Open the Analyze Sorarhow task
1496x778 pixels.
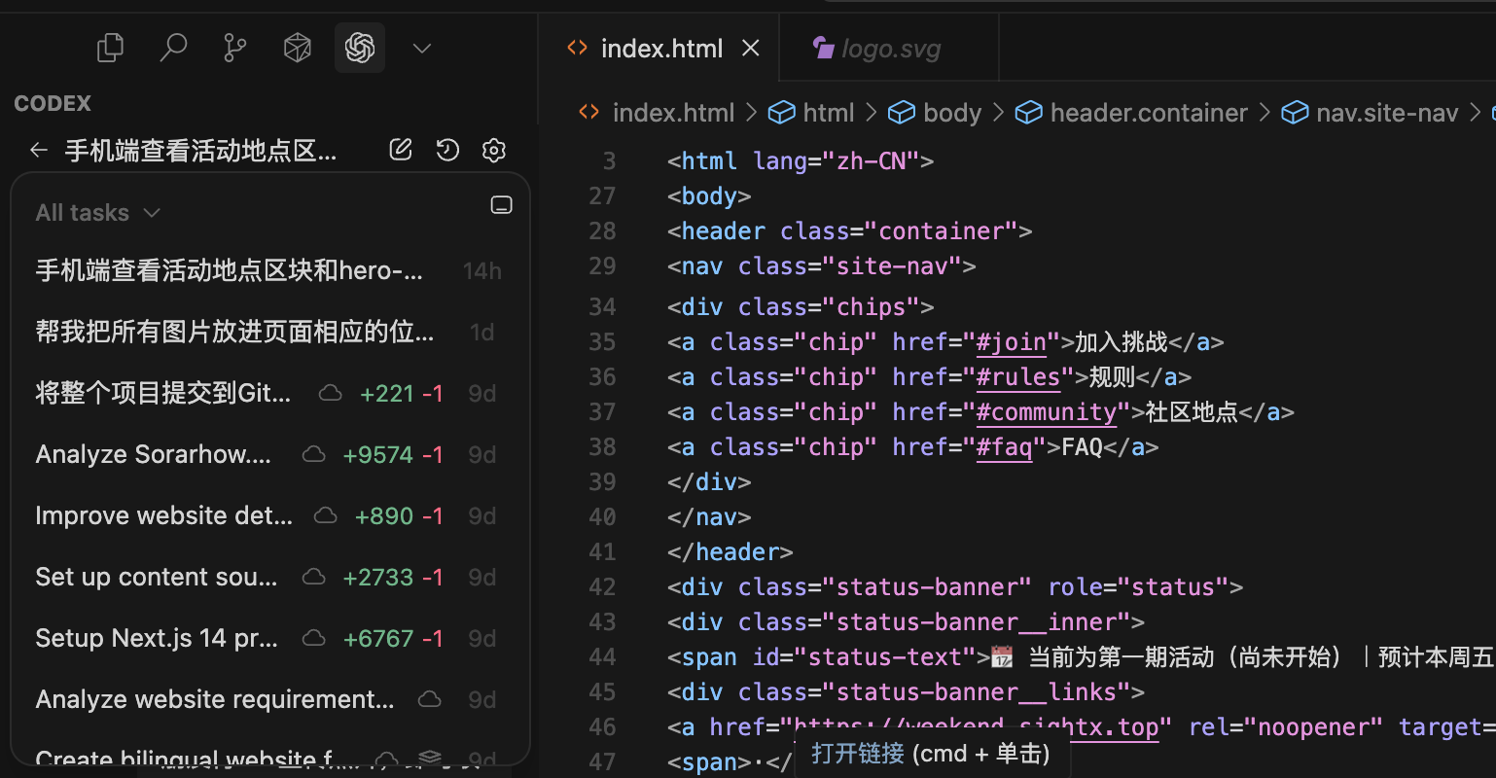pyautogui.click(x=154, y=454)
